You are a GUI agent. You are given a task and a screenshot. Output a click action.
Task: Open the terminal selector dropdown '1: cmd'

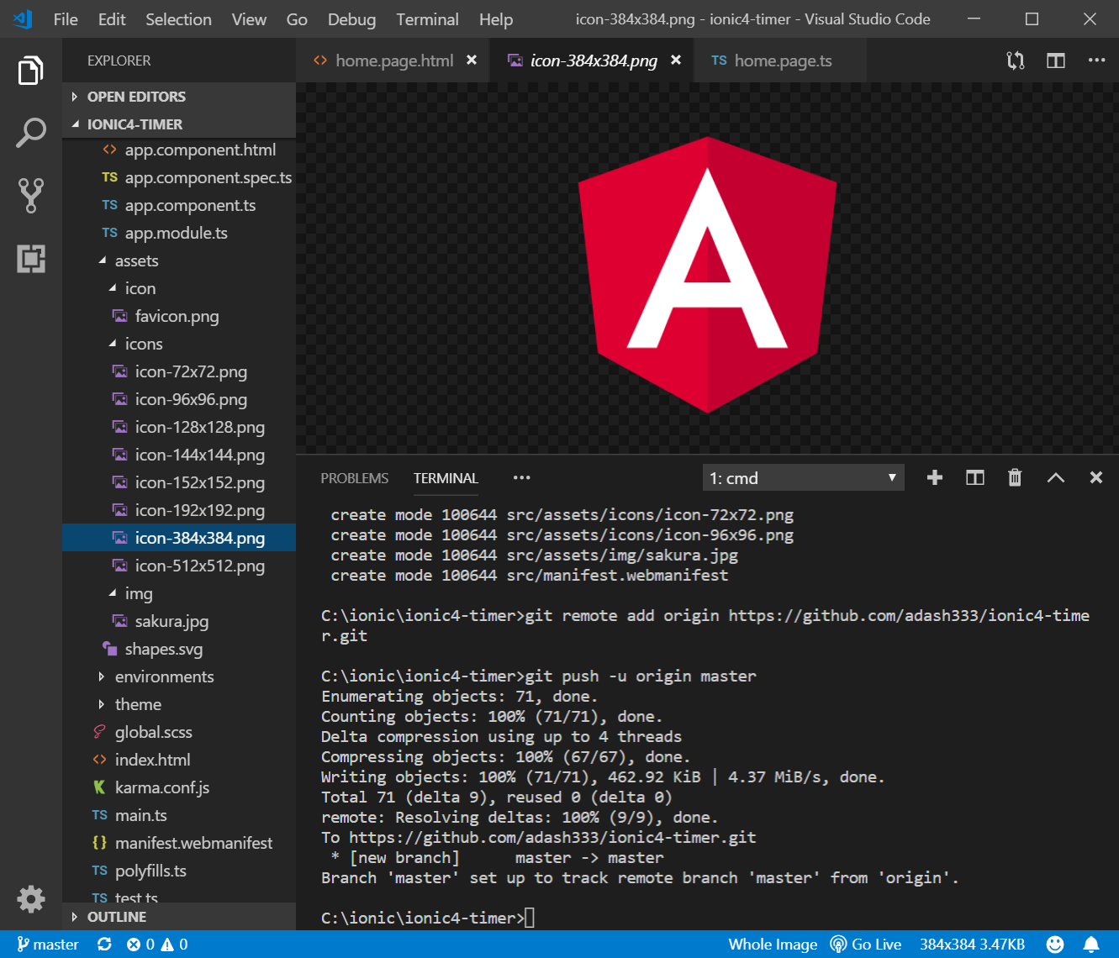coord(803,478)
